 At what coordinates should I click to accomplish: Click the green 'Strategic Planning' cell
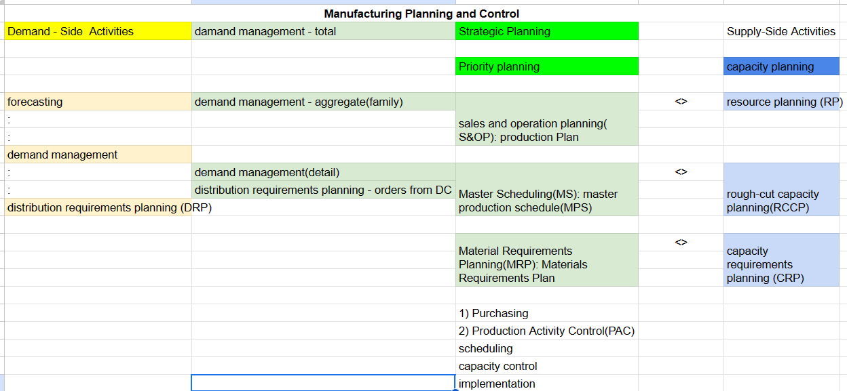tap(547, 31)
